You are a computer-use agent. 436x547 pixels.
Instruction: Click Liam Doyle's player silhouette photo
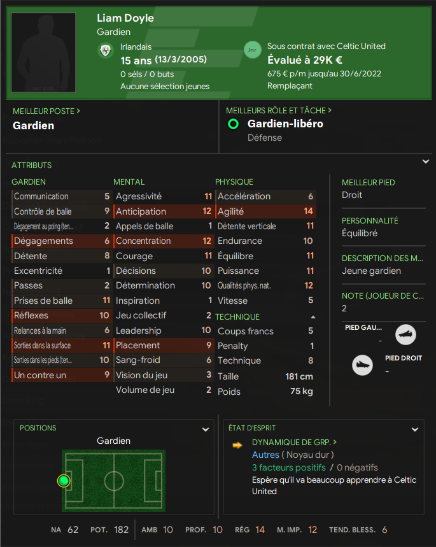point(48,52)
